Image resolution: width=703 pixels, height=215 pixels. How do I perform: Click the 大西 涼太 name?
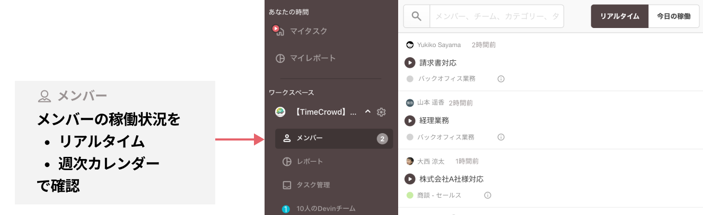point(430,161)
